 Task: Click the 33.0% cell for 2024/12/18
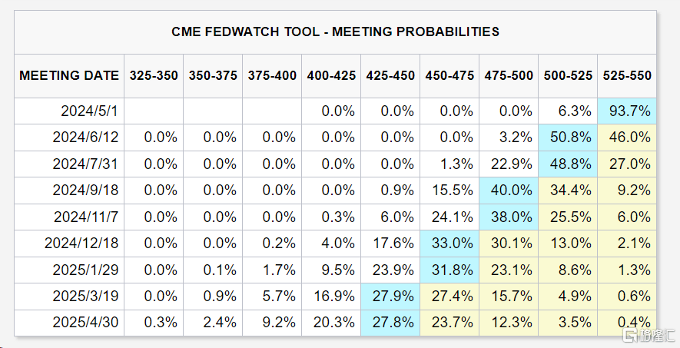pyautogui.click(x=449, y=244)
